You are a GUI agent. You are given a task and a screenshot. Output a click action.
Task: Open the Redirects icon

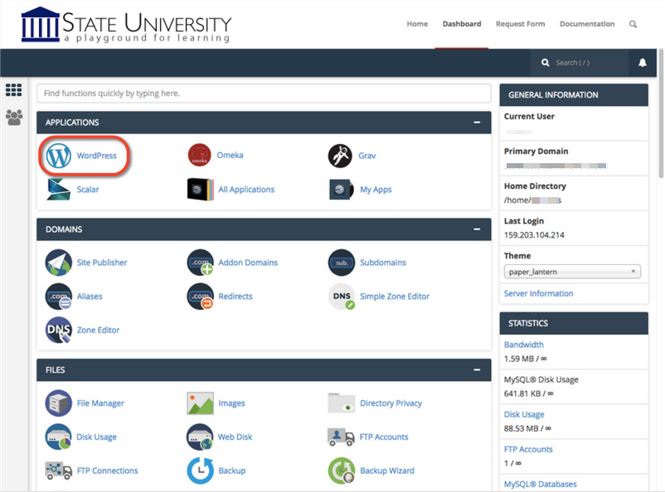(200, 297)
